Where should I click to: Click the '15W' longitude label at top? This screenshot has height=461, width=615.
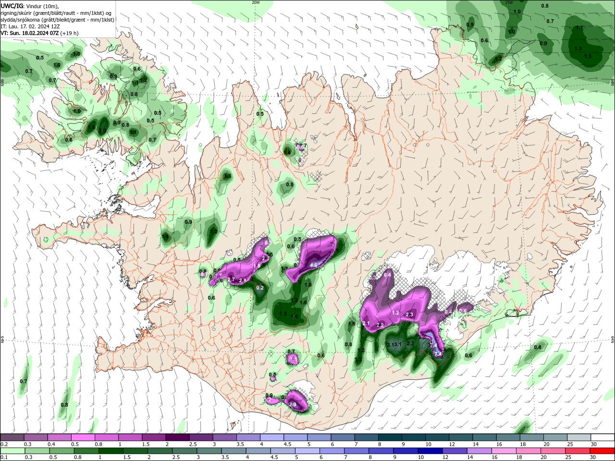510,2
